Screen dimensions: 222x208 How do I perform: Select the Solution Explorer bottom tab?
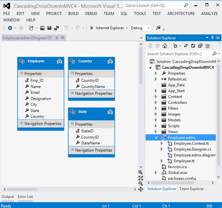[x=162, y=189]
